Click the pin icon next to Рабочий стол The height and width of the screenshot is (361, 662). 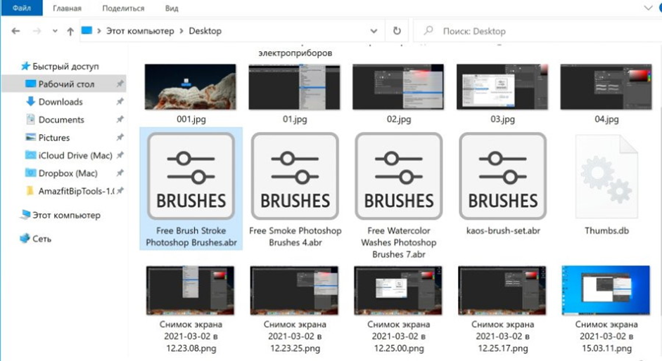click(x=120, y=84)
